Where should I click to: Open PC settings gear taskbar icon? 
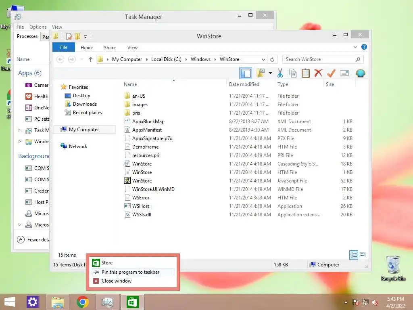click(x=32, y=302)
